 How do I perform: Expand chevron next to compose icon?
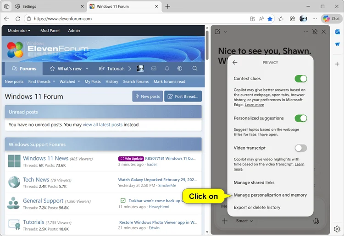click(x=225, y=32)
